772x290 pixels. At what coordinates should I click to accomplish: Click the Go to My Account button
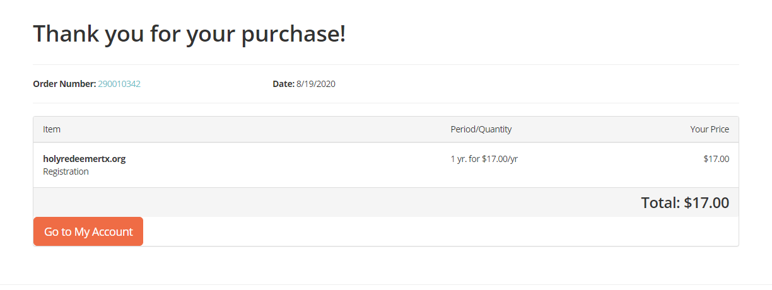pos(88,231)
